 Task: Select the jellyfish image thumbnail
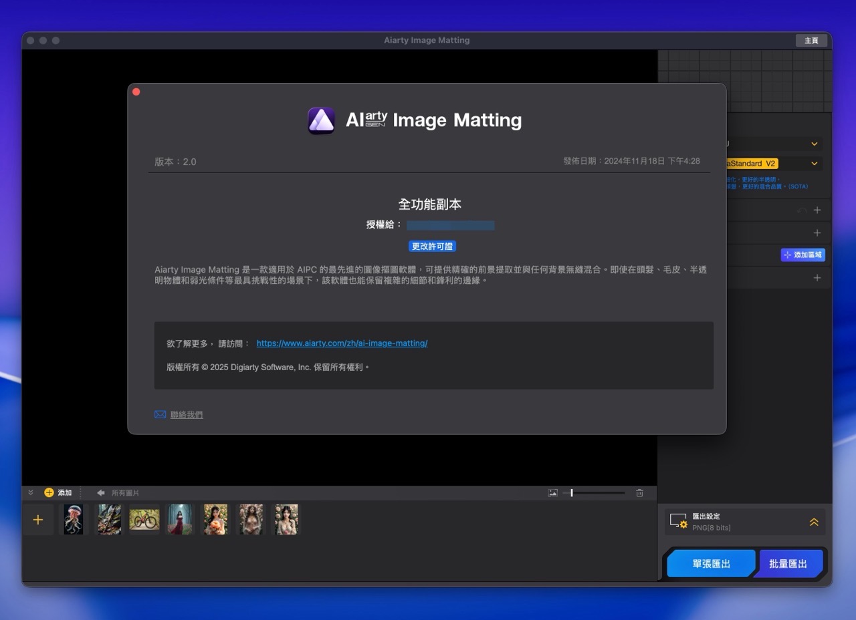pos(74,519)
